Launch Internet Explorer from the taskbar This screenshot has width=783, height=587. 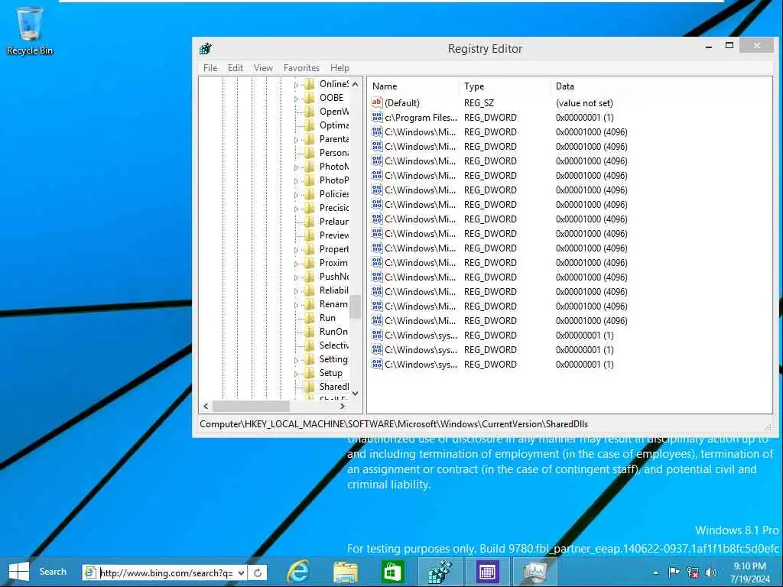click(299, 572)
